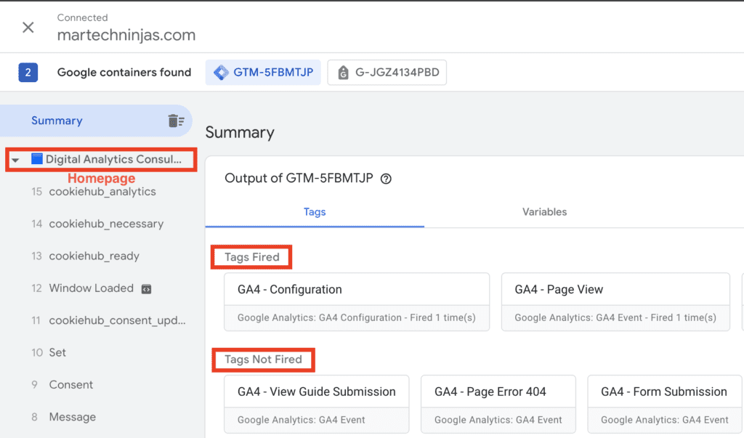Switch to the Tags tab
Viewport: 744px width, 438px height.
[x=315, y=212]
